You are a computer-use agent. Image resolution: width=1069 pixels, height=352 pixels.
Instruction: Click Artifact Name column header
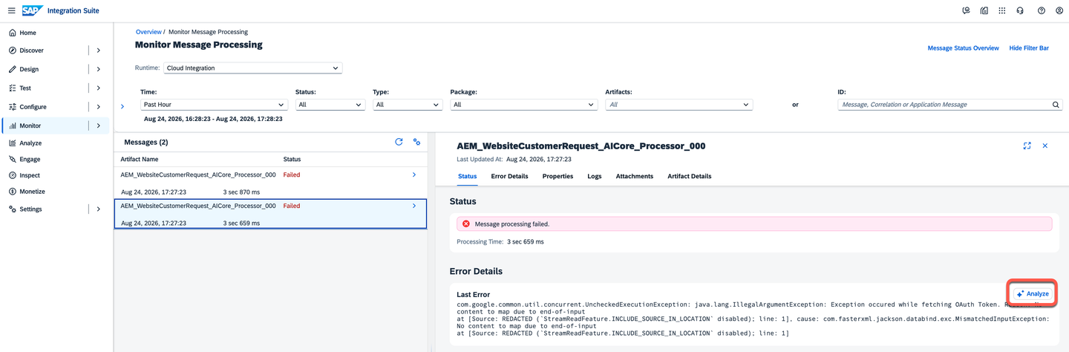point(140,159)
